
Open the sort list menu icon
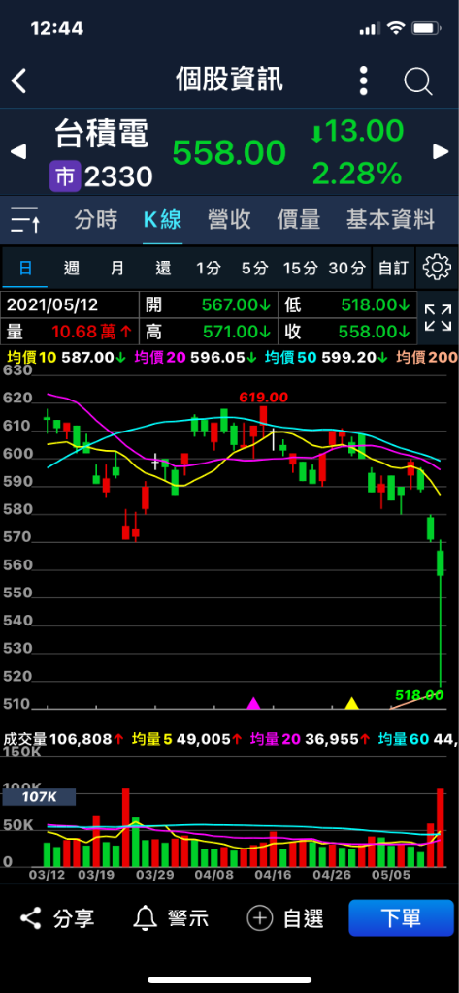click(26, 220)
